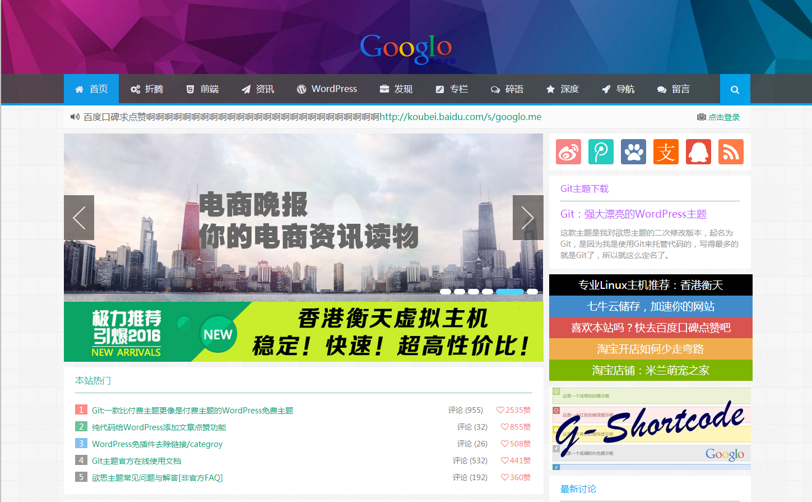Select the fifth carousel dot indicator
This screenshot has width=812, height=502.
click(510, 292)
